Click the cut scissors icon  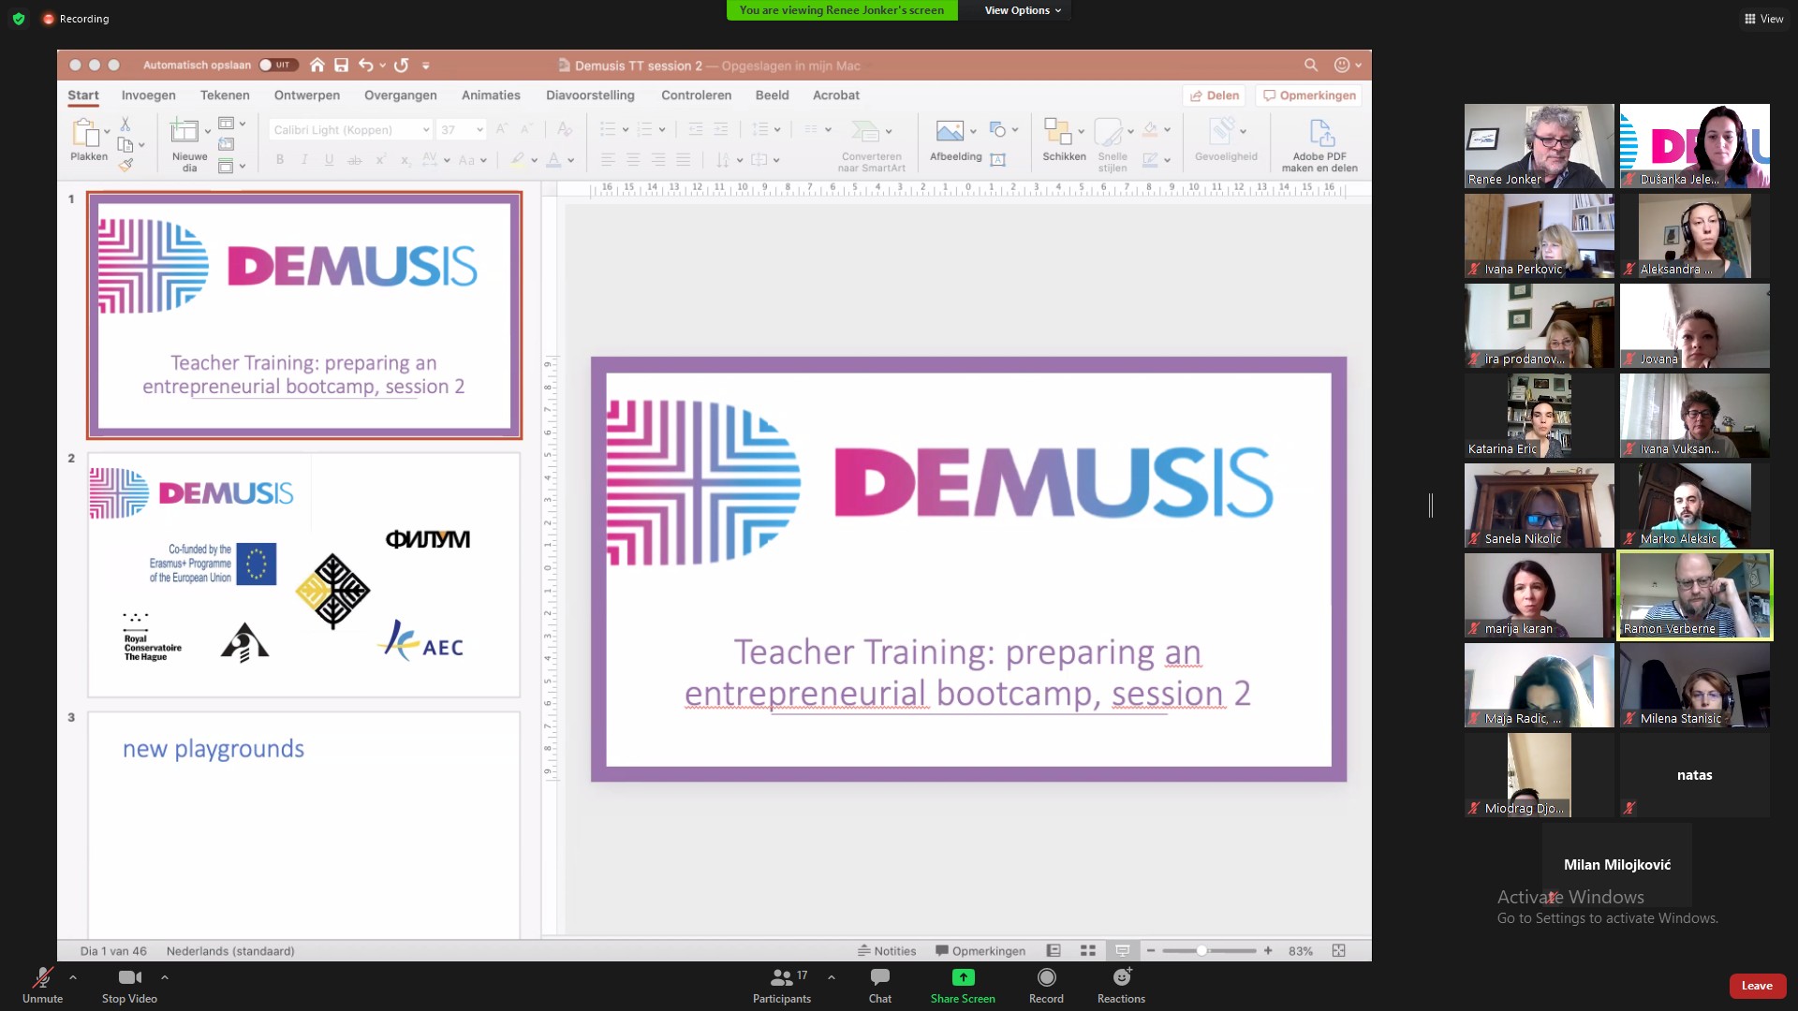coord(125,124)
